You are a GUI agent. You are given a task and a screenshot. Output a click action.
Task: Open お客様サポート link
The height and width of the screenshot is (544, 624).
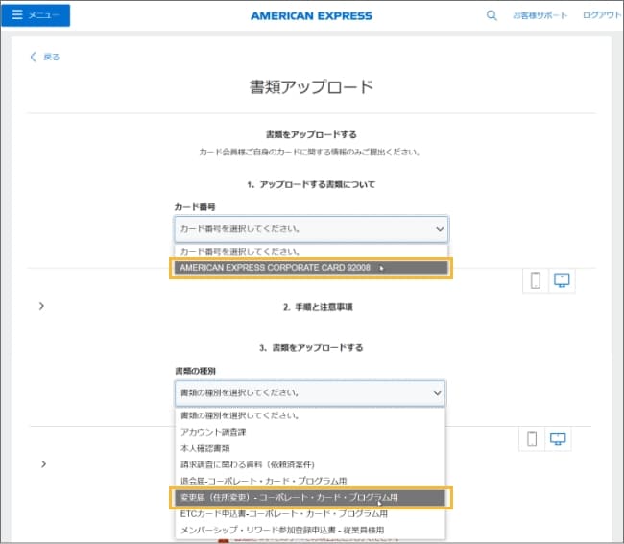(x=540, y=16)
